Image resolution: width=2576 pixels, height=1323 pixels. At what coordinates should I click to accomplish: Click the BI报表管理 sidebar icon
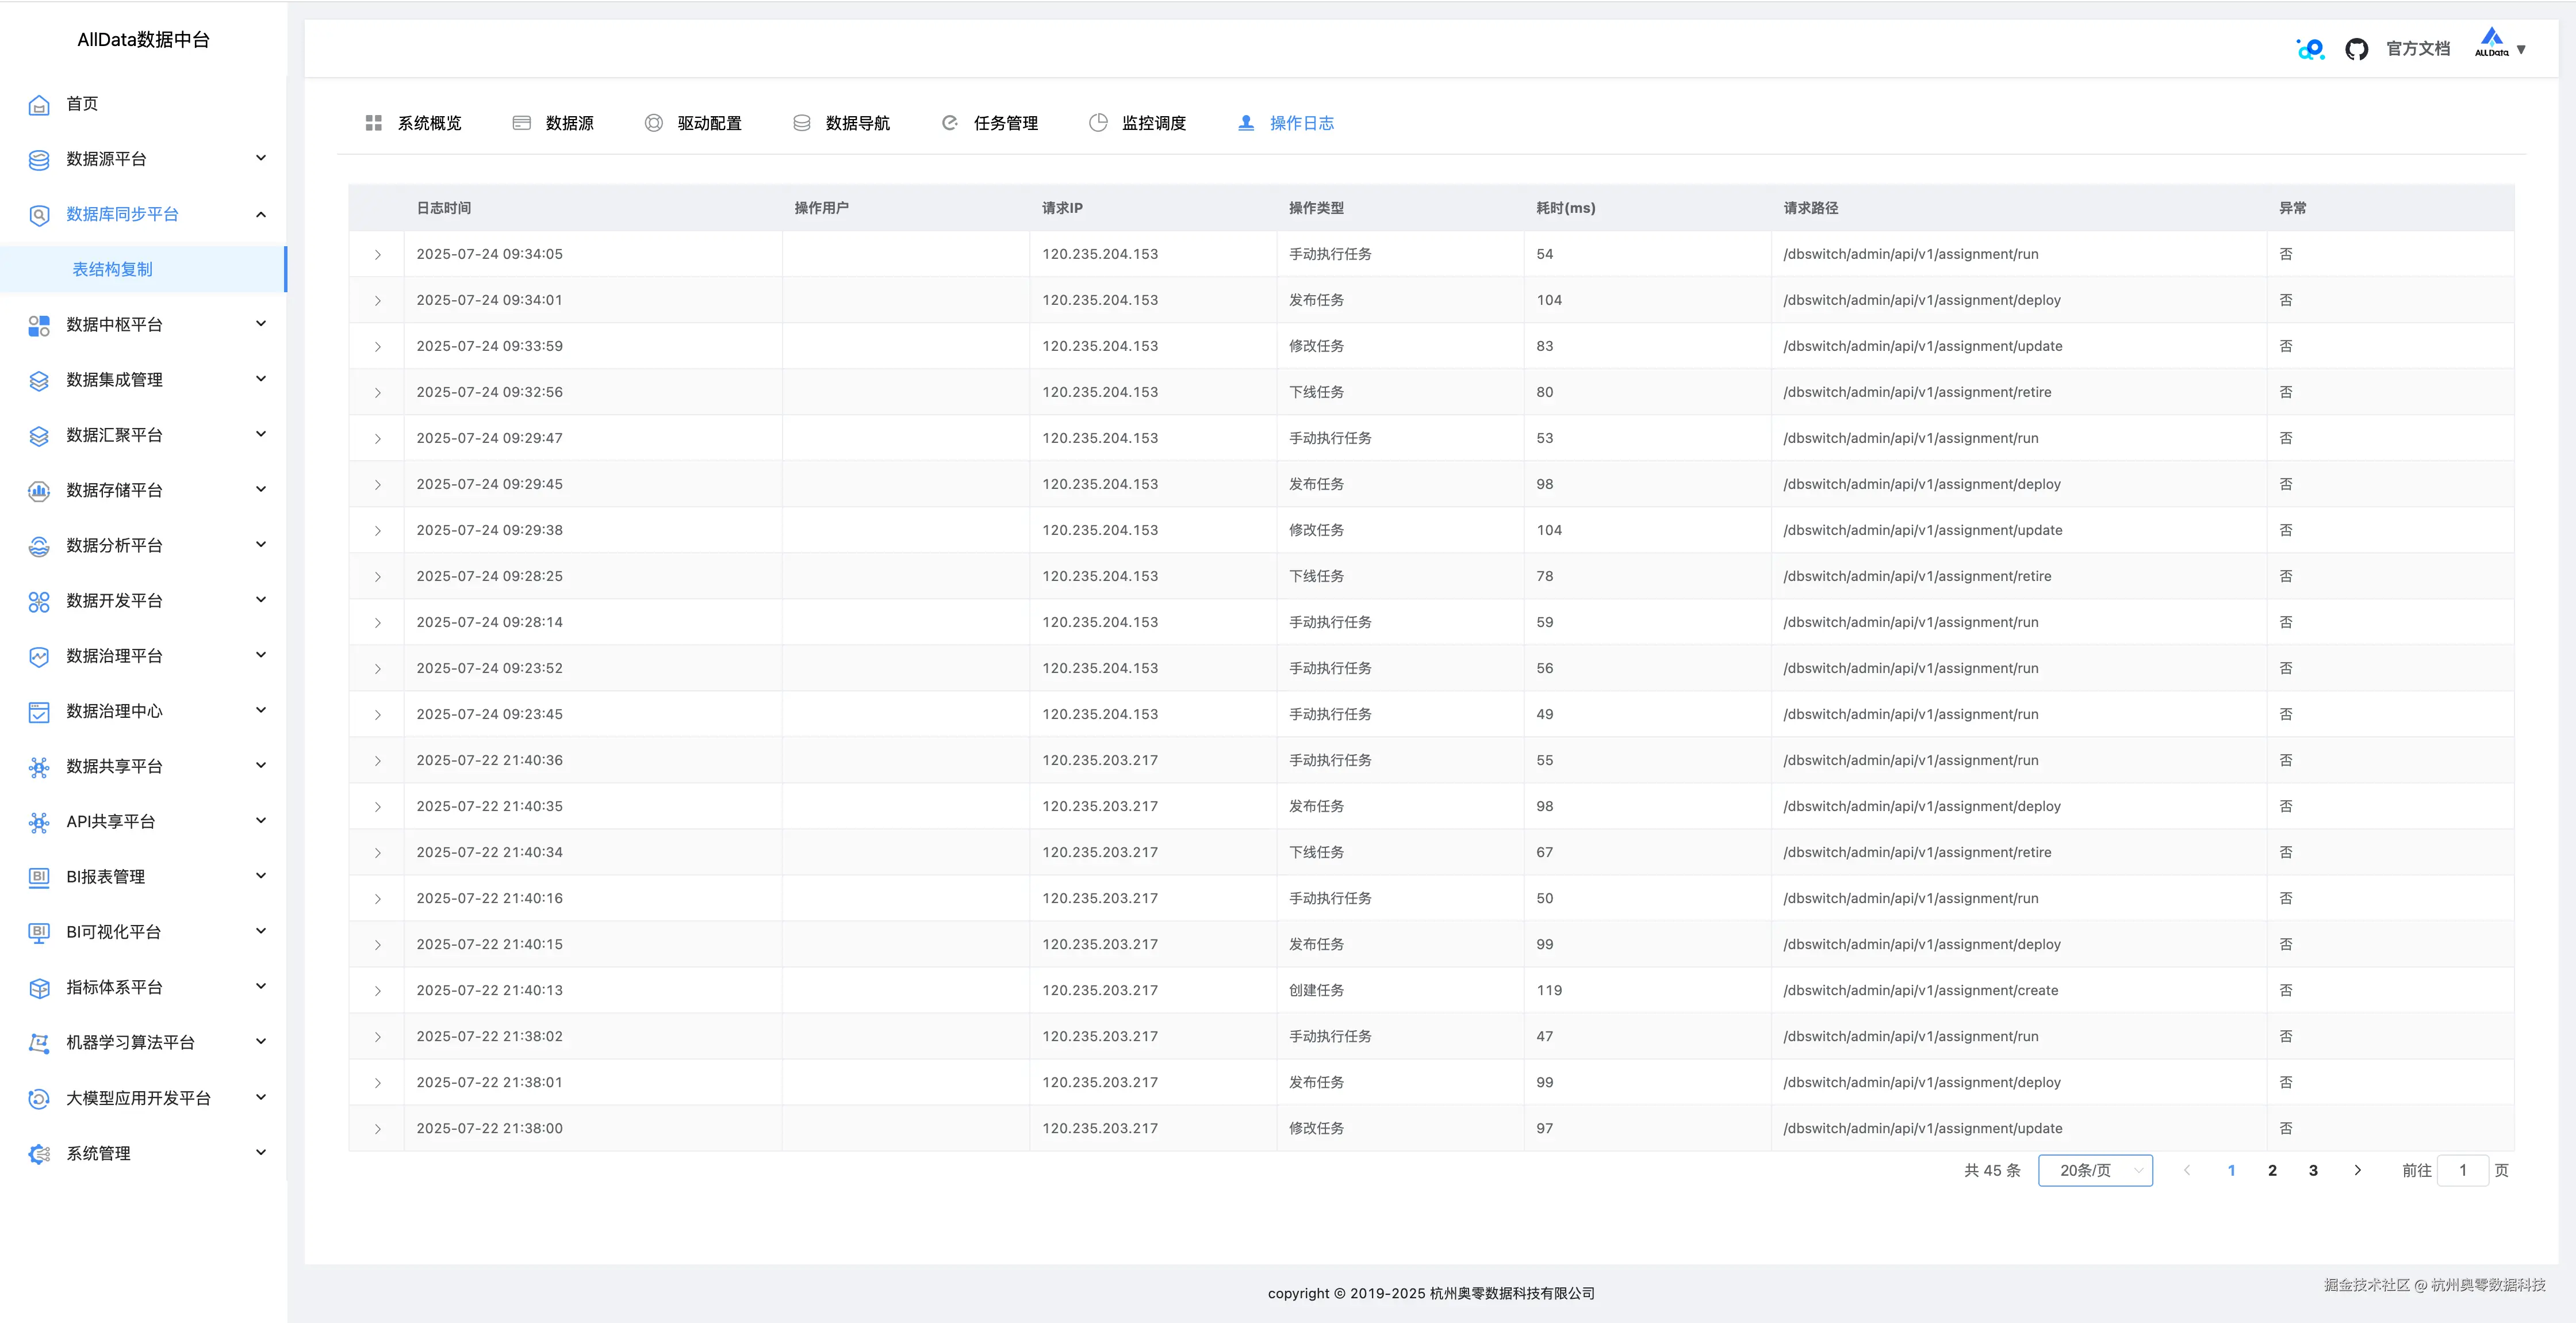tap(39, 878)
